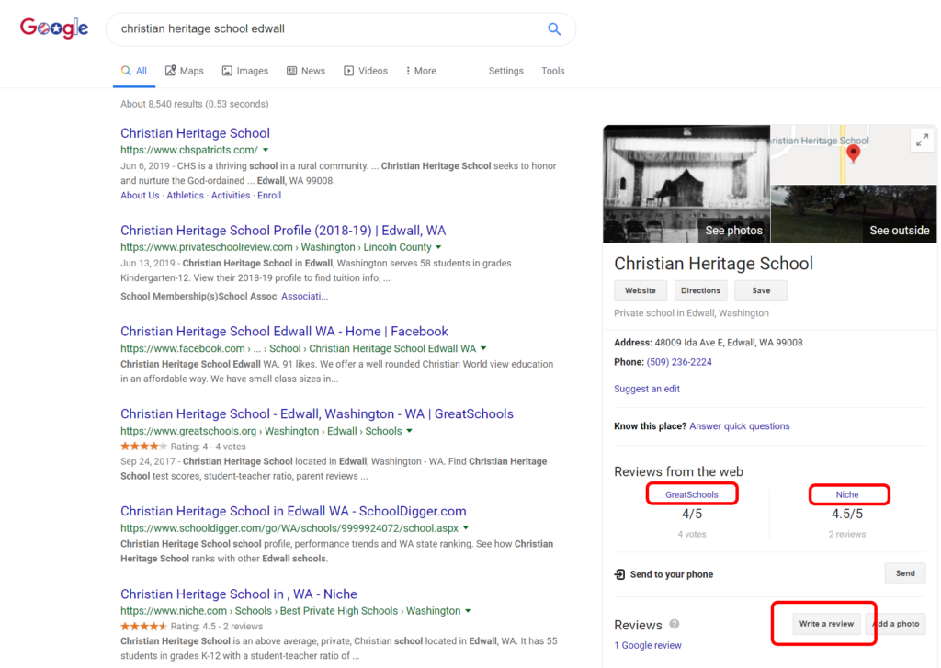941x668 pixels.
Task: Click the blue search magnifier icon
Action: coord(554,28)
